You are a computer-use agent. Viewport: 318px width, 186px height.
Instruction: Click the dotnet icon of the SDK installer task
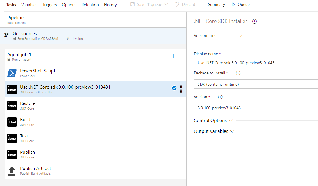pos(12,90)
